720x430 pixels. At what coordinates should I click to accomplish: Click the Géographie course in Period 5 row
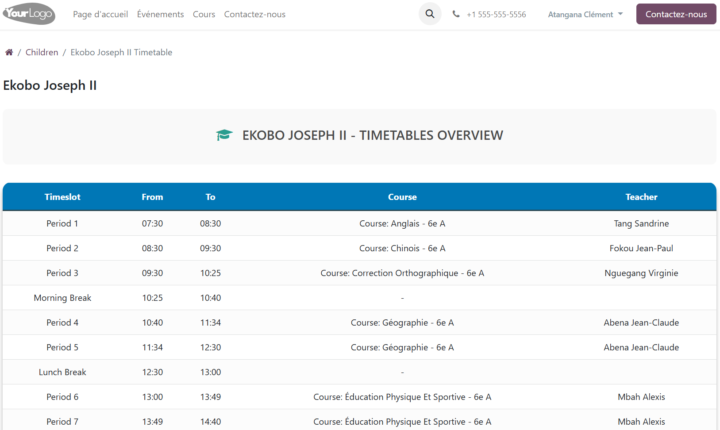pos(402,347)
